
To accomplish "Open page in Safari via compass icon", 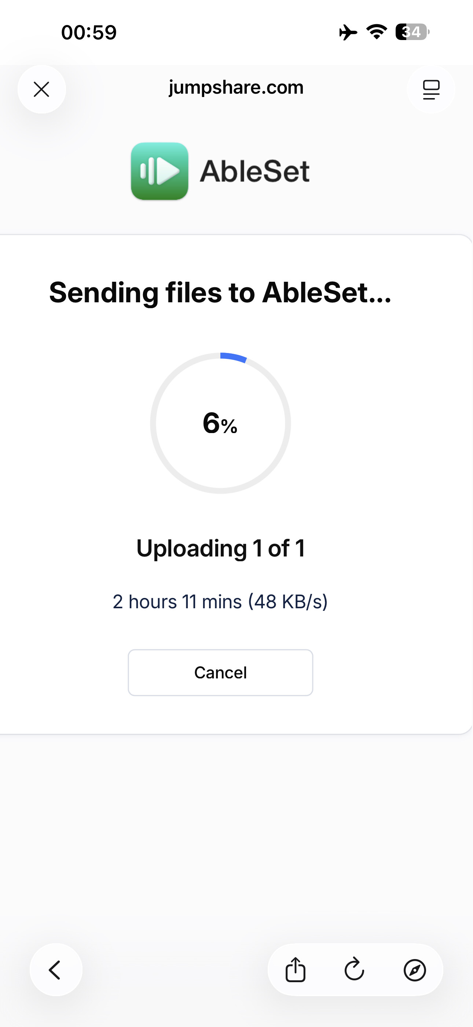I will tap(414, 970).
